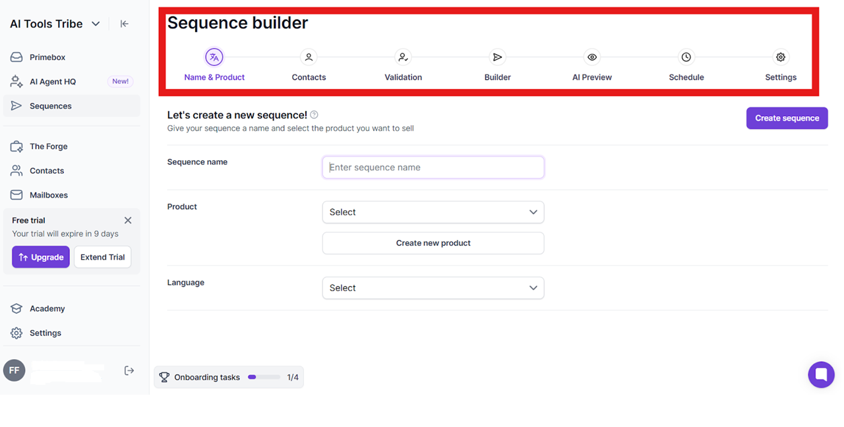Click the Settings gear step icon
Image resolution: width=844 pixels, height=427 pixels.
(781, 57)
